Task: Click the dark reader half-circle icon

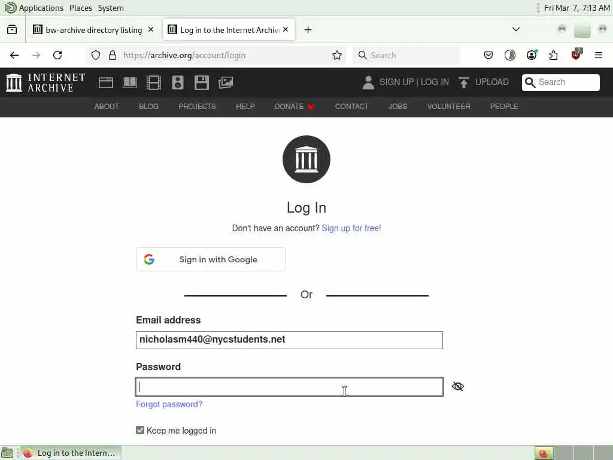Action: click(510, 55)
